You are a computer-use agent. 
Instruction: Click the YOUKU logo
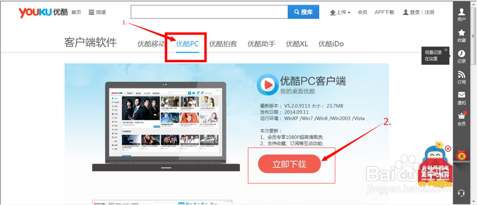click(43, 12)
